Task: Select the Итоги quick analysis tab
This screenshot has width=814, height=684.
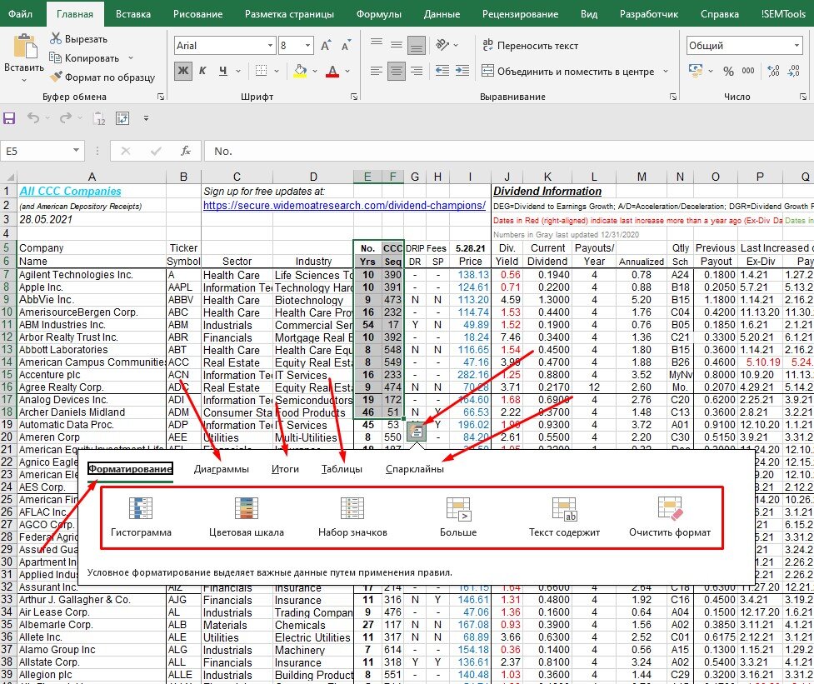Action: point(285,469)
